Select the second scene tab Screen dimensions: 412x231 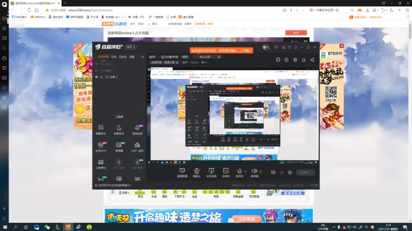[x=113, y=56]
